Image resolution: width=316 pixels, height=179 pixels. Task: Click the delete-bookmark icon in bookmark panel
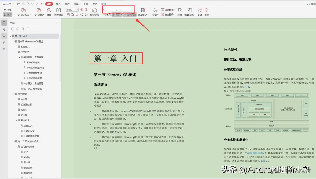pos(28,29)
